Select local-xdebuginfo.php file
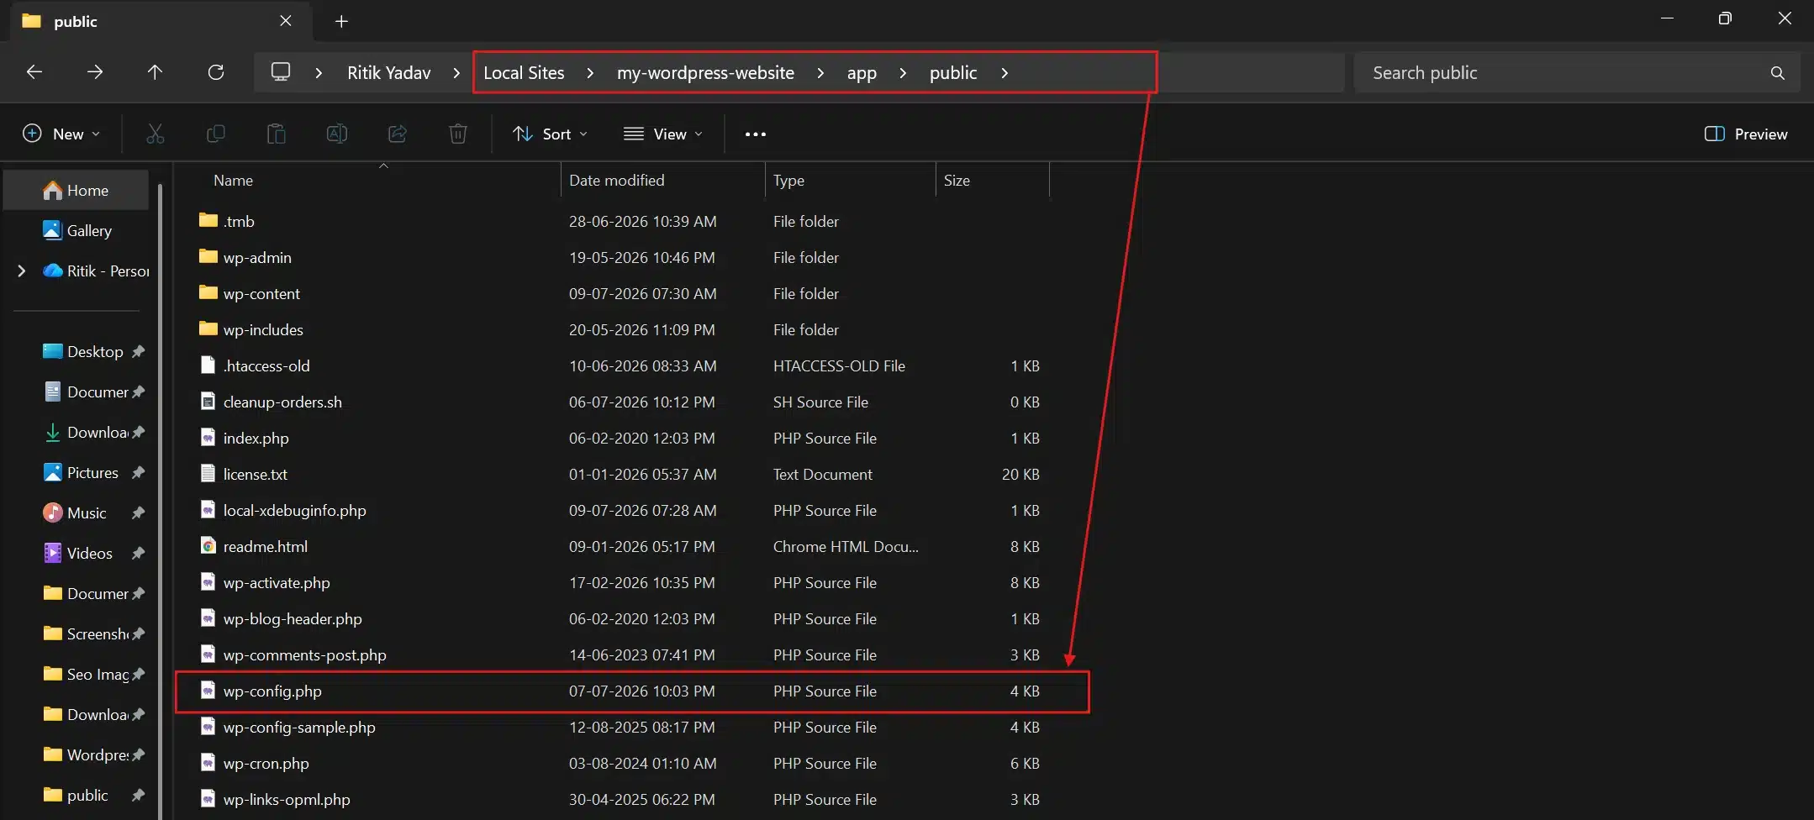This screenshot has height=820, width=1814. tap(282, 510)
